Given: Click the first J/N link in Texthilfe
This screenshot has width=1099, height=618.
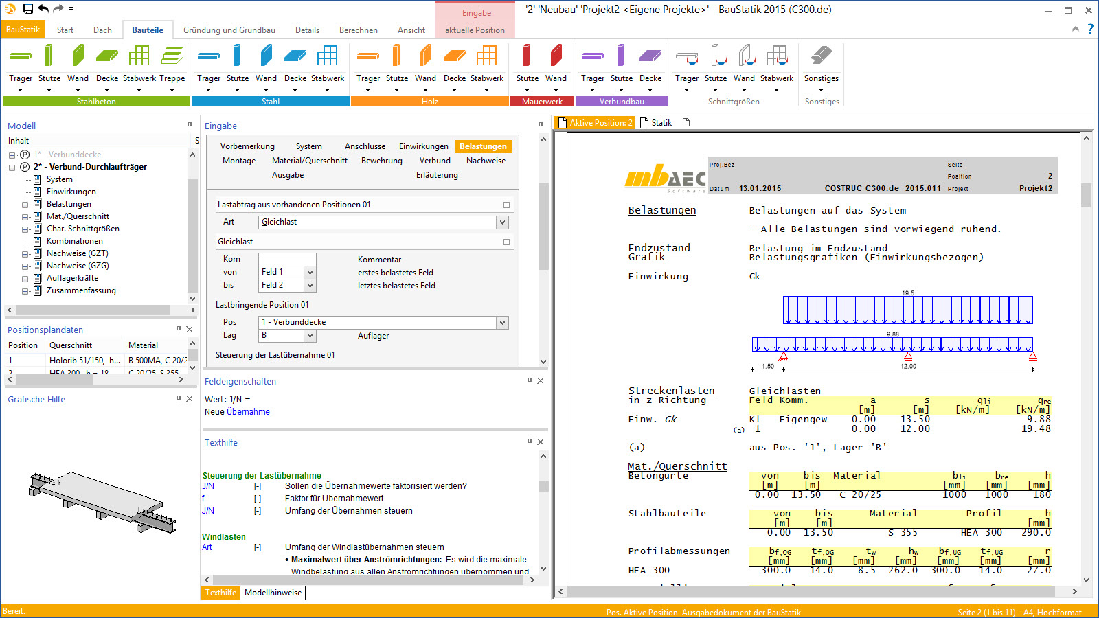Looking at the screenshot, I should click(x=208, y=486).
